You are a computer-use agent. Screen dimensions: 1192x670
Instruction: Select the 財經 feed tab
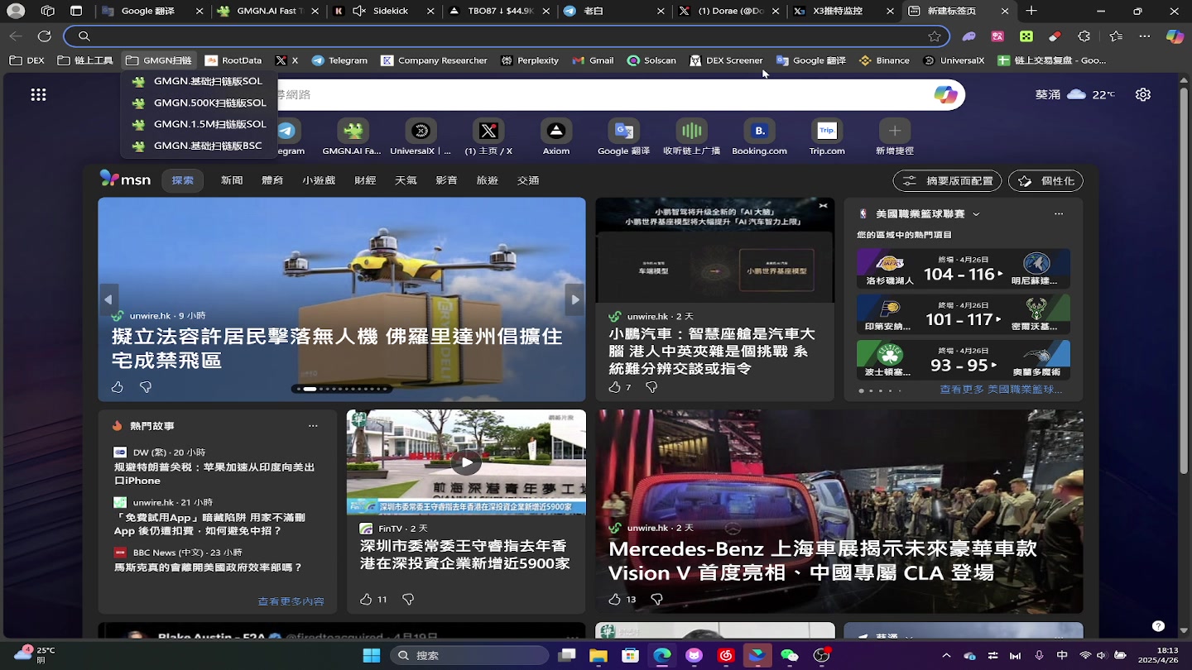coord(365,180)
